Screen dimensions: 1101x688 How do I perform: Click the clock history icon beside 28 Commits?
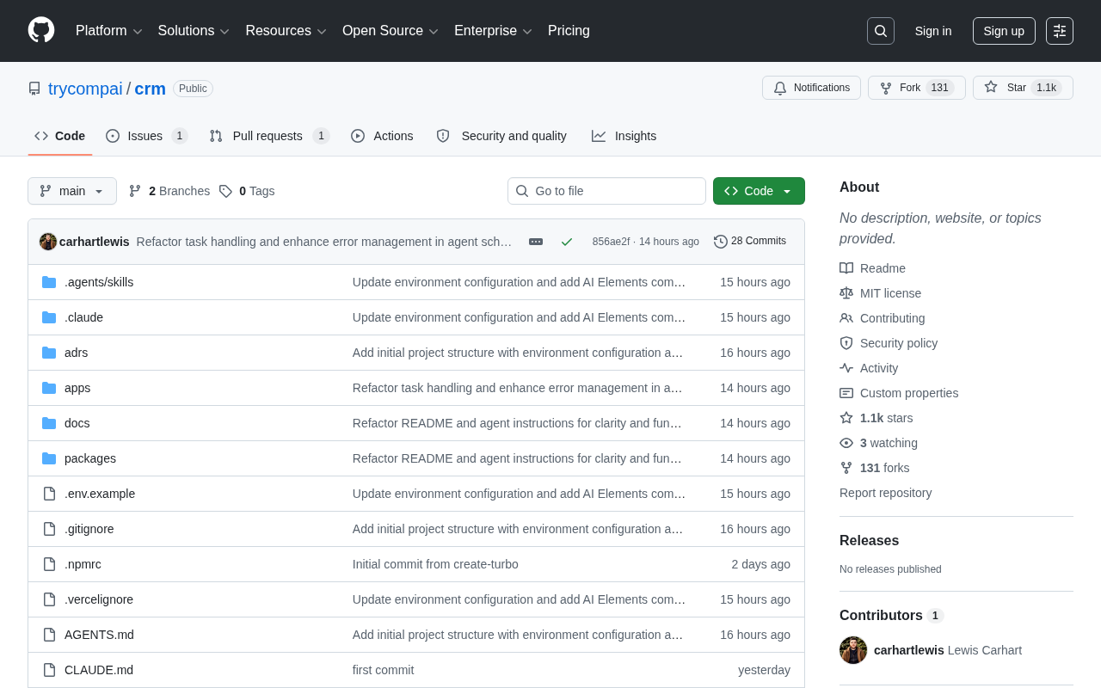point(721,242)
